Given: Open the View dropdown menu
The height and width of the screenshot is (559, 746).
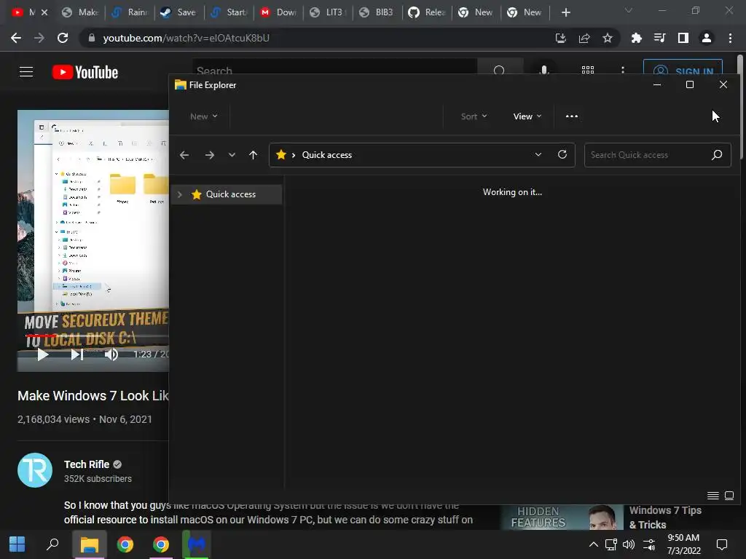Looking at the screenshot, I should pos(527,116).
